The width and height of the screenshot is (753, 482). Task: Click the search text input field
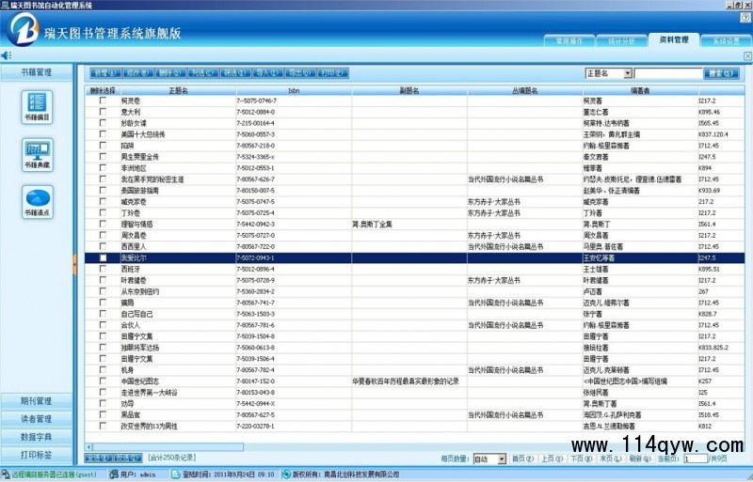coord(668,72)
